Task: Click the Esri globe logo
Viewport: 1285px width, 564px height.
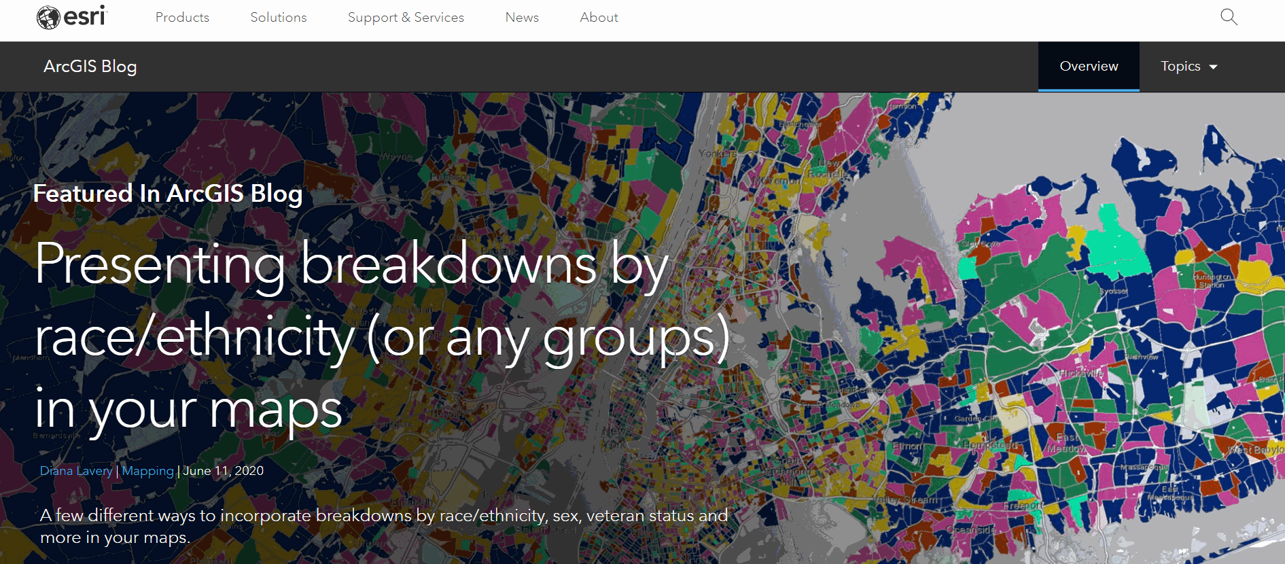Action: coord(72,17)
